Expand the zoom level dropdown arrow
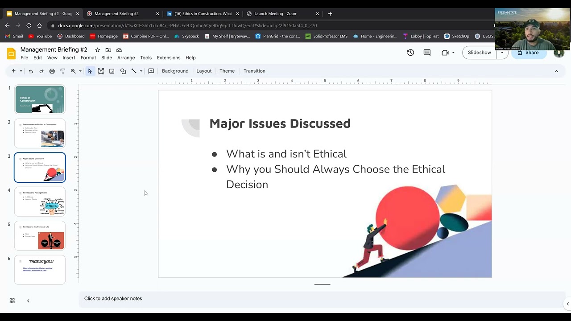The height and width of the screenshot is (321, 571). click(80, 71)
